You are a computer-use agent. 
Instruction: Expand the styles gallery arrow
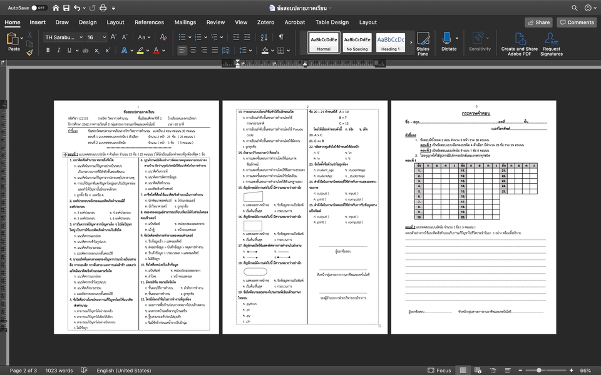[411, 42]
